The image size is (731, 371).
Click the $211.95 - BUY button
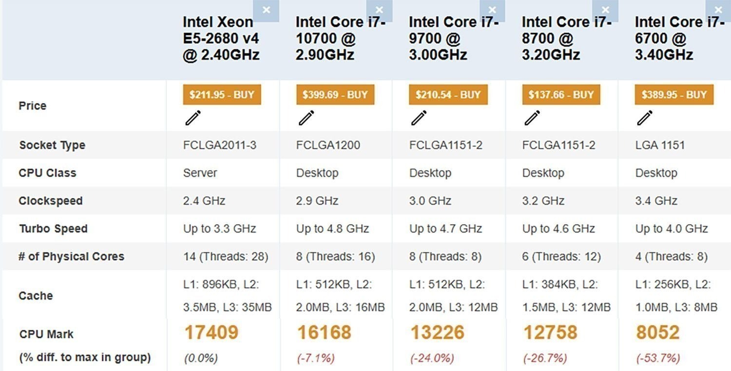[x=222, y=95]
